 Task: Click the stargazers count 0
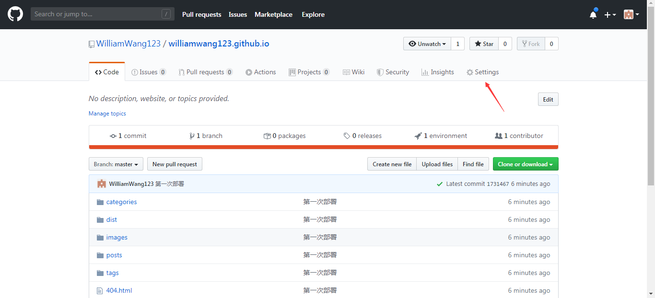coord(505,44)
